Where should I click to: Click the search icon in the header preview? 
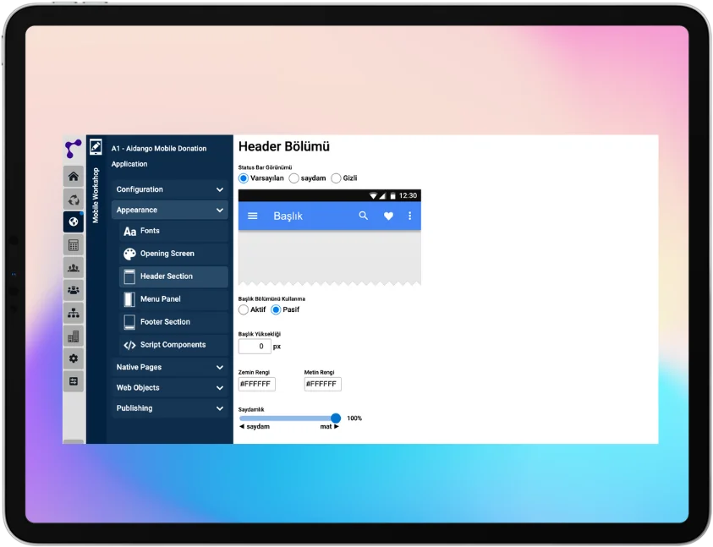point(363,216)
